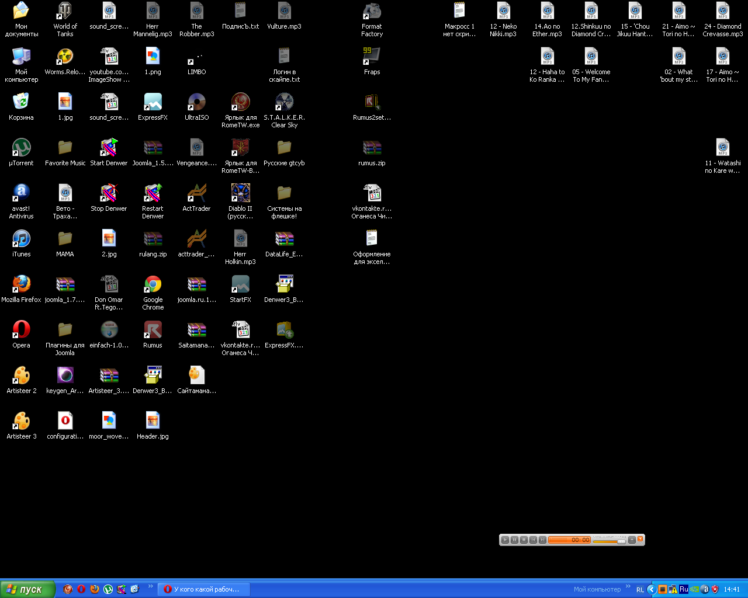
Task: Click the Stop button in media player
Action: point(524,540)
